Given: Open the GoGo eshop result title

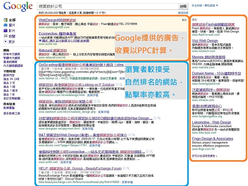Looking at the screenshot, I should 81,65.
